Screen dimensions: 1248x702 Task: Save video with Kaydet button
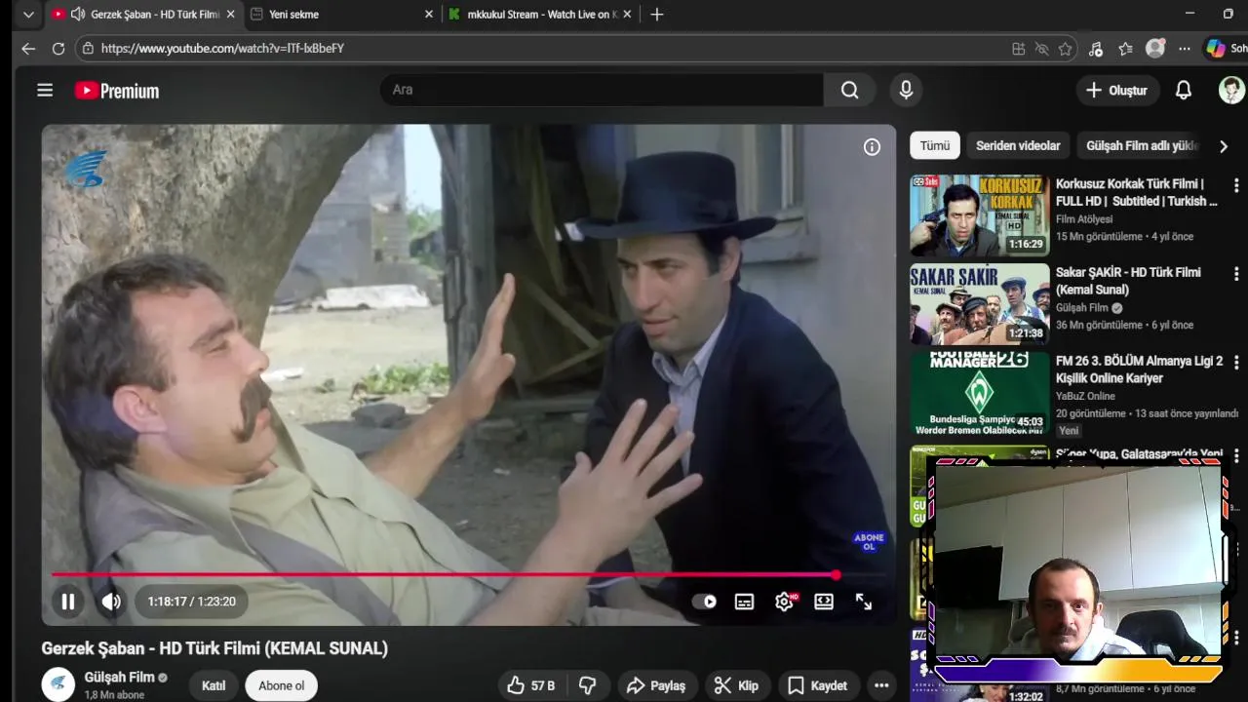(817, 685)
